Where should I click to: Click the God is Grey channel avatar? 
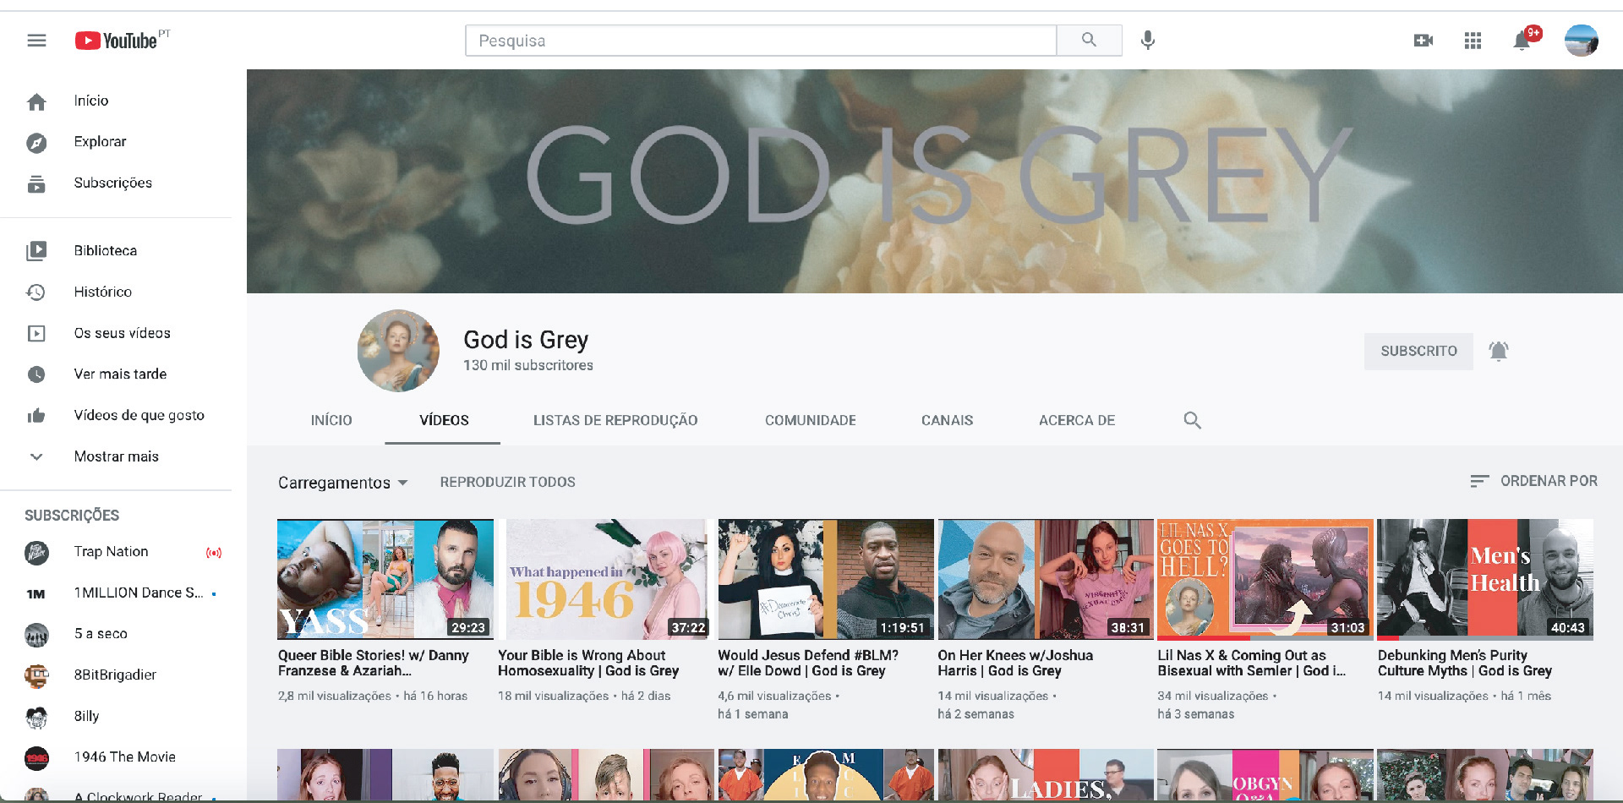398,351
